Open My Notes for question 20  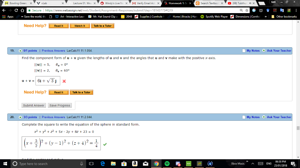[253, 117]
